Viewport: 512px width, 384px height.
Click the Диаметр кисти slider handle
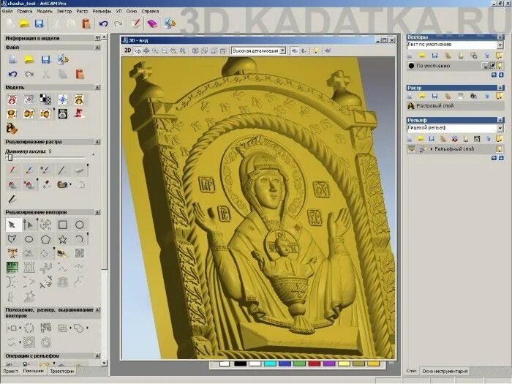(10, 158)
